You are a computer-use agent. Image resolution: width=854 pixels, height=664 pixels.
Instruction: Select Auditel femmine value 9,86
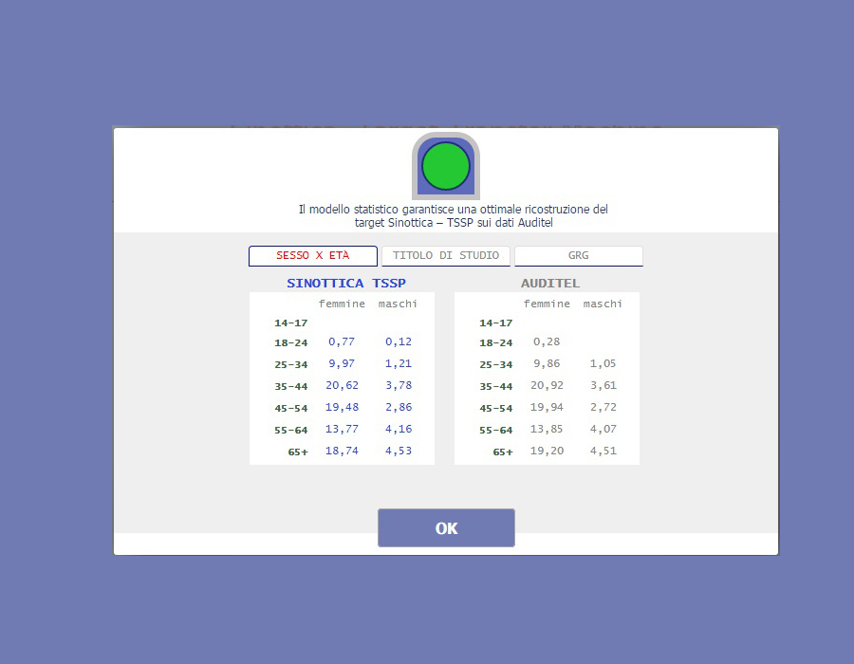tap(547, 363)
